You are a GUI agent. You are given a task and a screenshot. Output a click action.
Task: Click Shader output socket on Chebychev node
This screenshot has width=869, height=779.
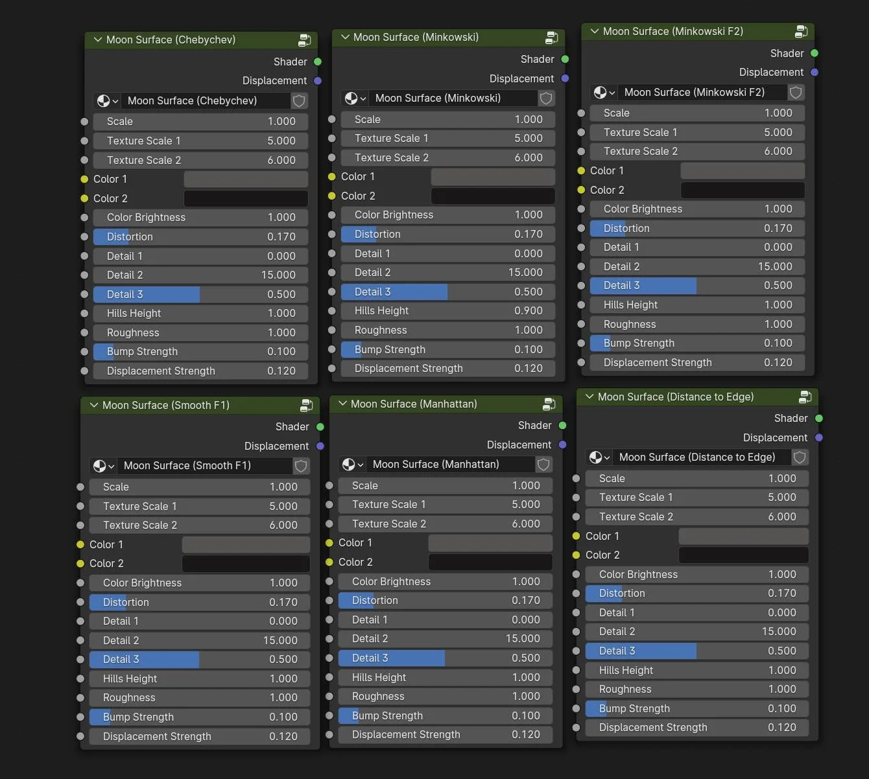(318, 62)
